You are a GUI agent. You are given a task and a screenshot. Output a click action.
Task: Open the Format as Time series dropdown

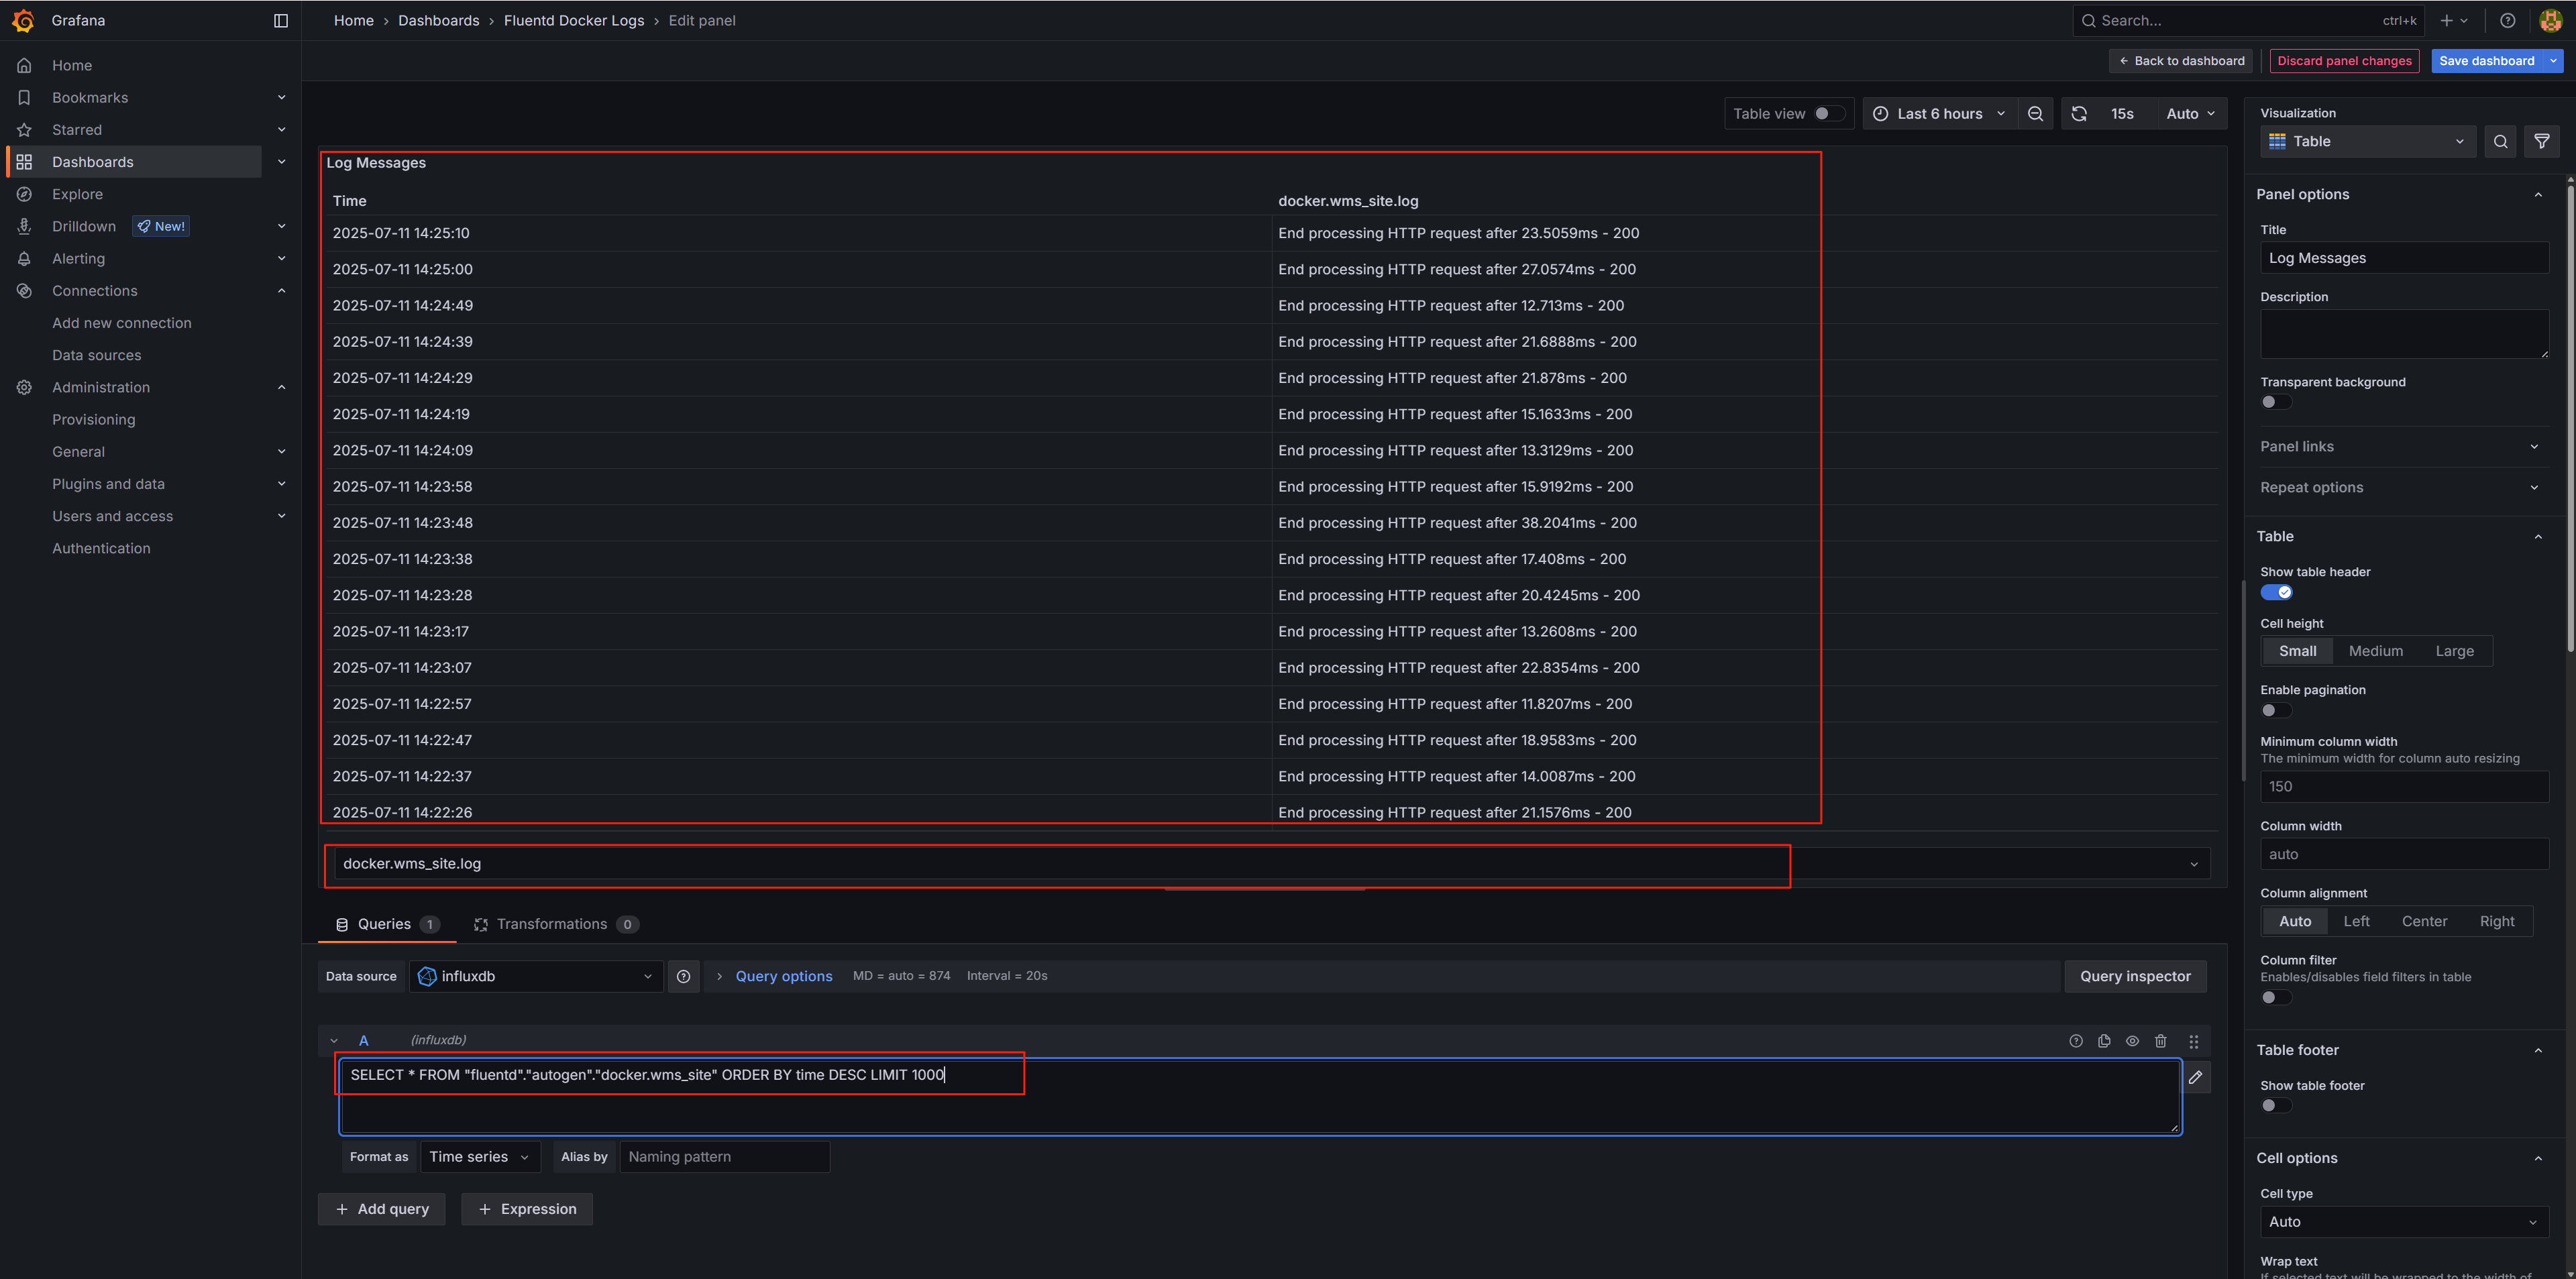479,1156
